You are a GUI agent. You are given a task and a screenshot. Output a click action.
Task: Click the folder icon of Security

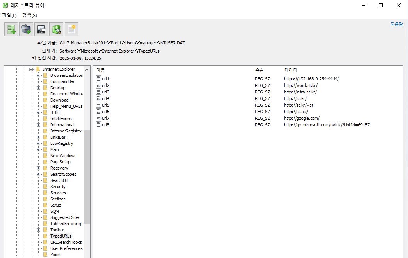click(45, 187)
